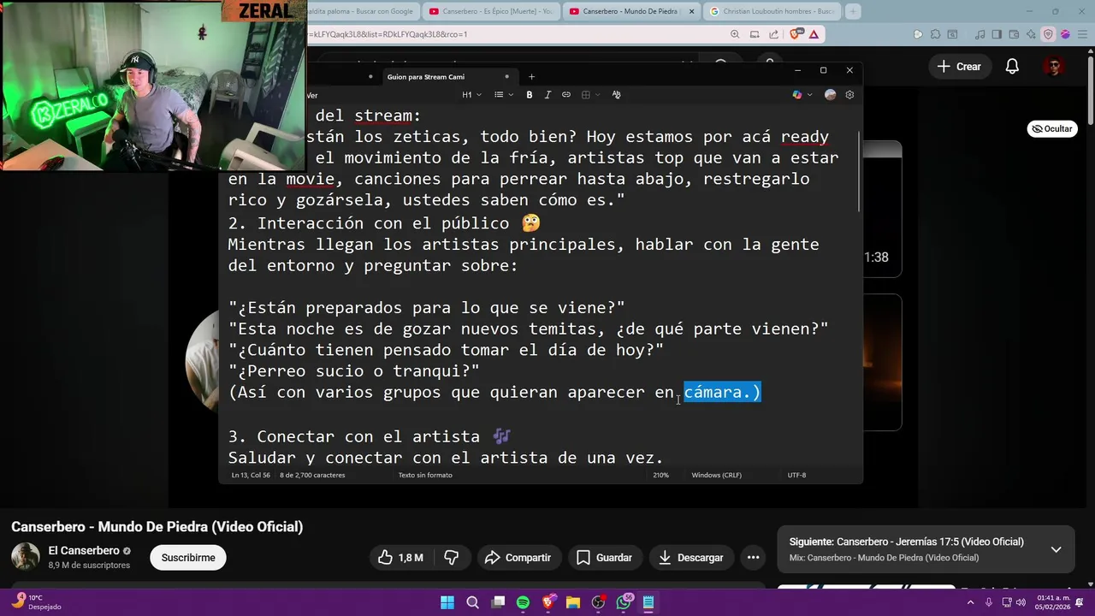This screenshot has width=1095, height=616.
Task: Open Notepad settings gear
Action: click(x=849, y=95)
